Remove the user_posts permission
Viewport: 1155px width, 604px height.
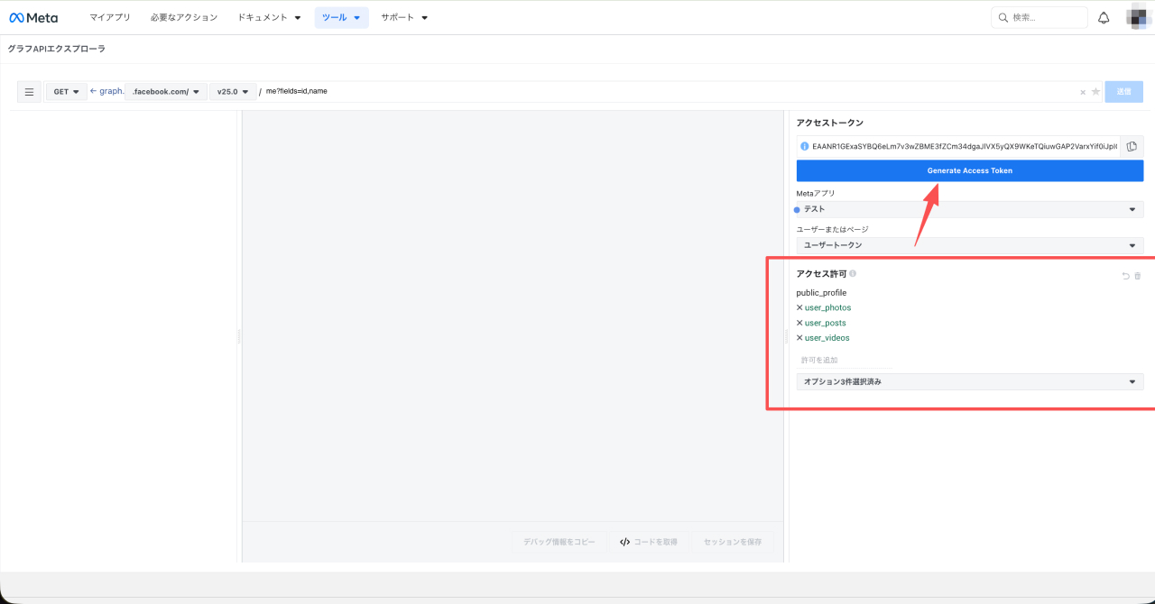click(x=799, y=323)
